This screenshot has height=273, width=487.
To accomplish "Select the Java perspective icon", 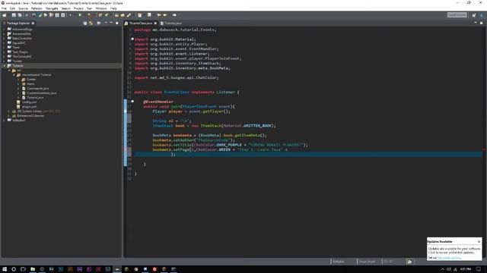I will pos(482,15).
